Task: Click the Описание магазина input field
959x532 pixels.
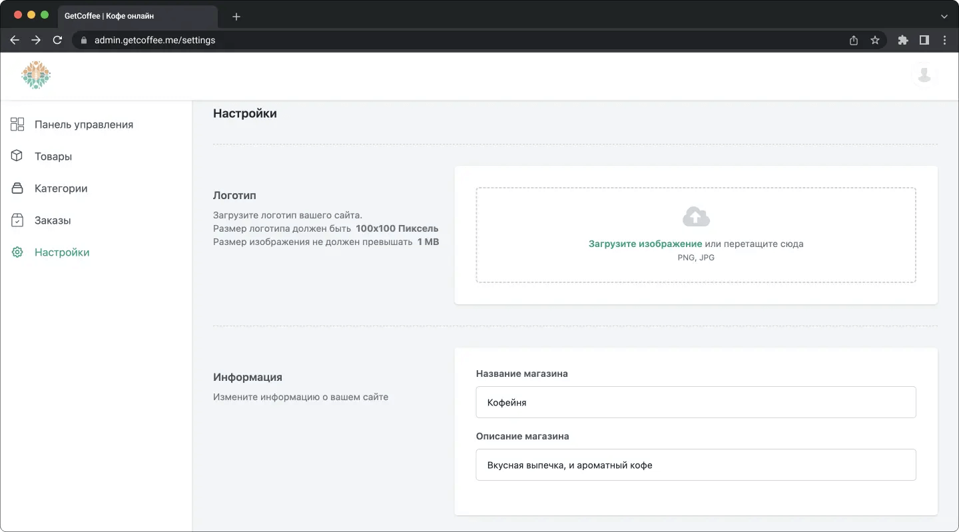Action: 696,465
